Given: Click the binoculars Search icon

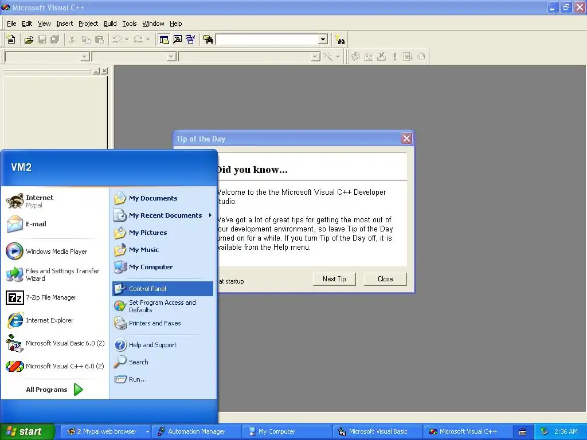Looking at the screenshot, I should click(x=341, y=40).
